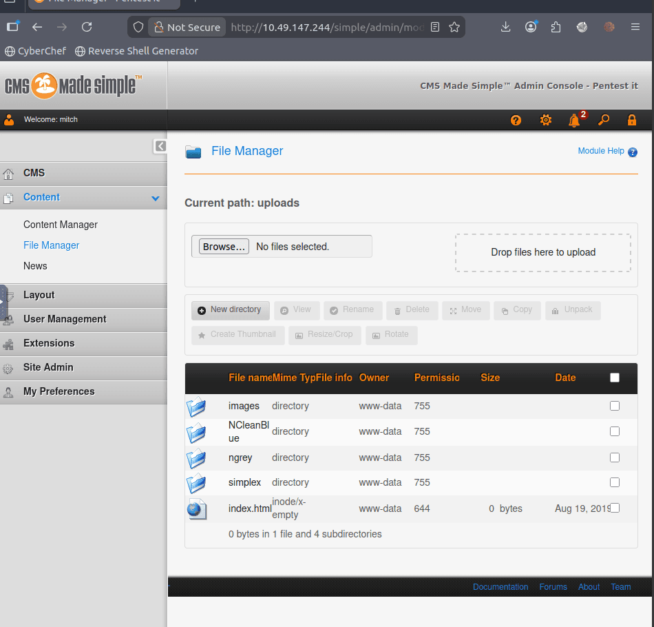
Task: Collapse the Content menu chevron
Action: tap(156, 198)
